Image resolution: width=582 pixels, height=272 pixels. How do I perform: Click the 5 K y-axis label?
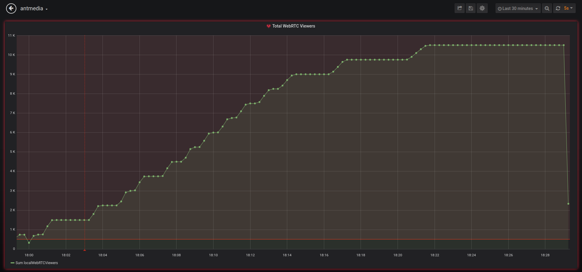pos(12,152)
